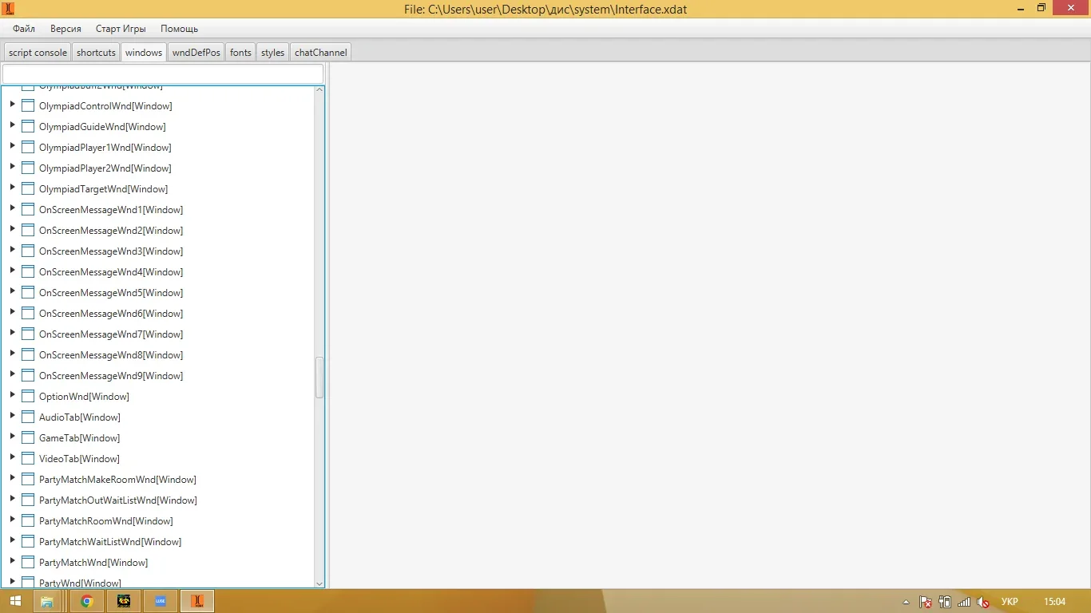This screenshot has width=1091, height=613.
Task: Click the XDAT Editor icon in the title bar
Action: coord(8,9)
